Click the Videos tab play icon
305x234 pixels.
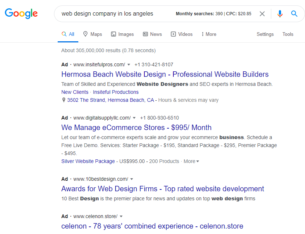click(173, 34)
